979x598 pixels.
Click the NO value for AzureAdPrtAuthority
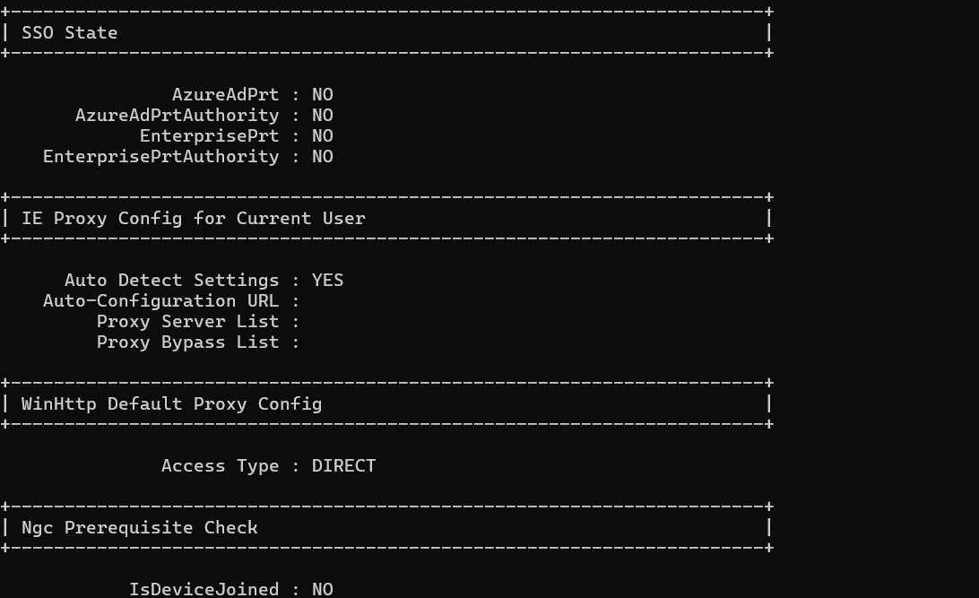[x=322, y=115]
